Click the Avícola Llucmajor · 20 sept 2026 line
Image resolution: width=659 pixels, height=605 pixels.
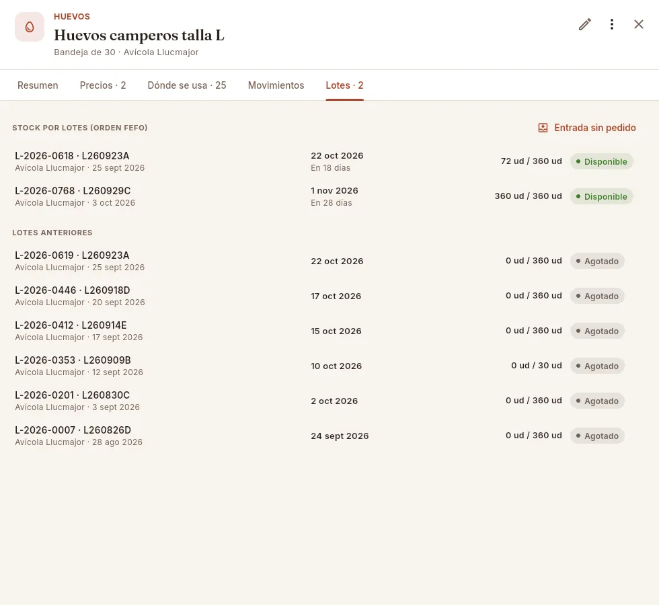(80, 302)
